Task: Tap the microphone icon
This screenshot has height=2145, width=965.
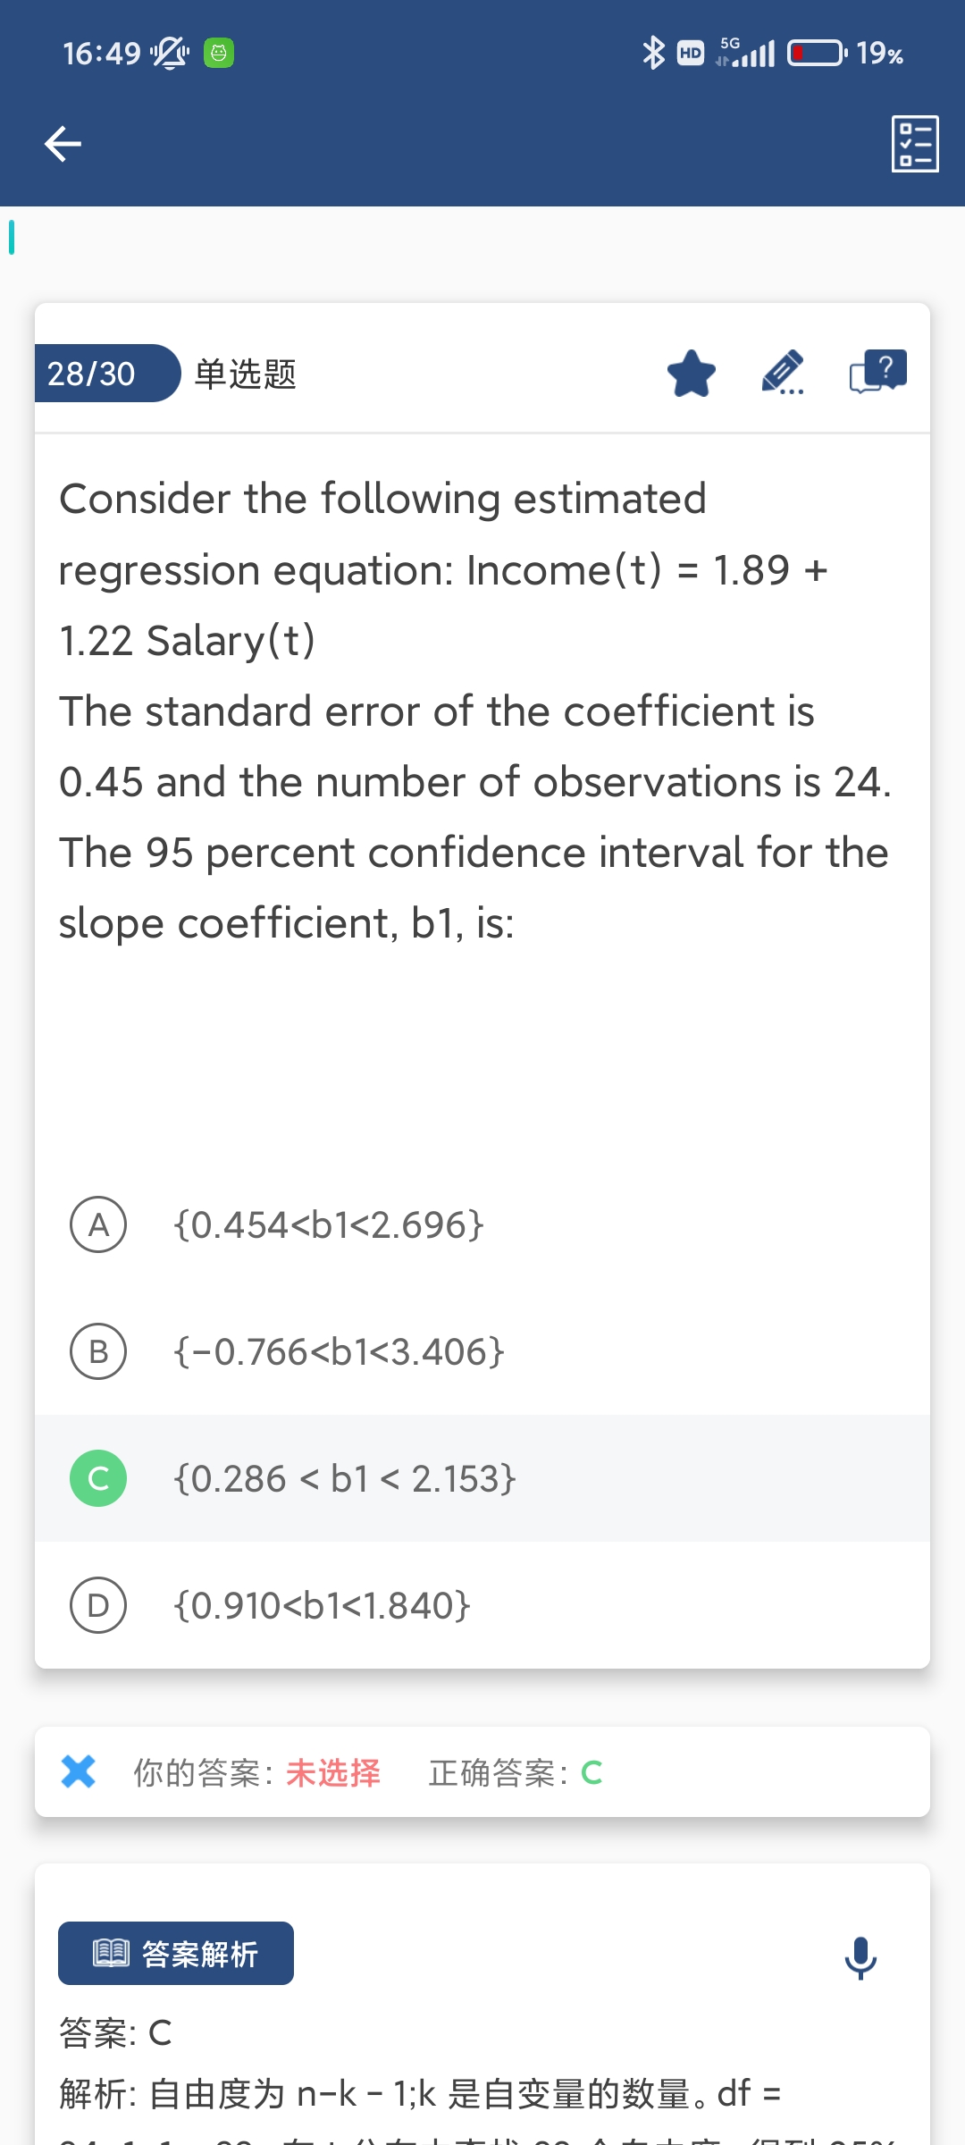Action: [x=860, y=1957]
